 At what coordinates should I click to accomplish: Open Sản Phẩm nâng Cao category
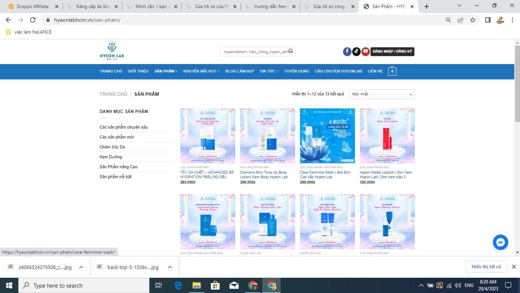pyautogui.click(x=119, y=167)
